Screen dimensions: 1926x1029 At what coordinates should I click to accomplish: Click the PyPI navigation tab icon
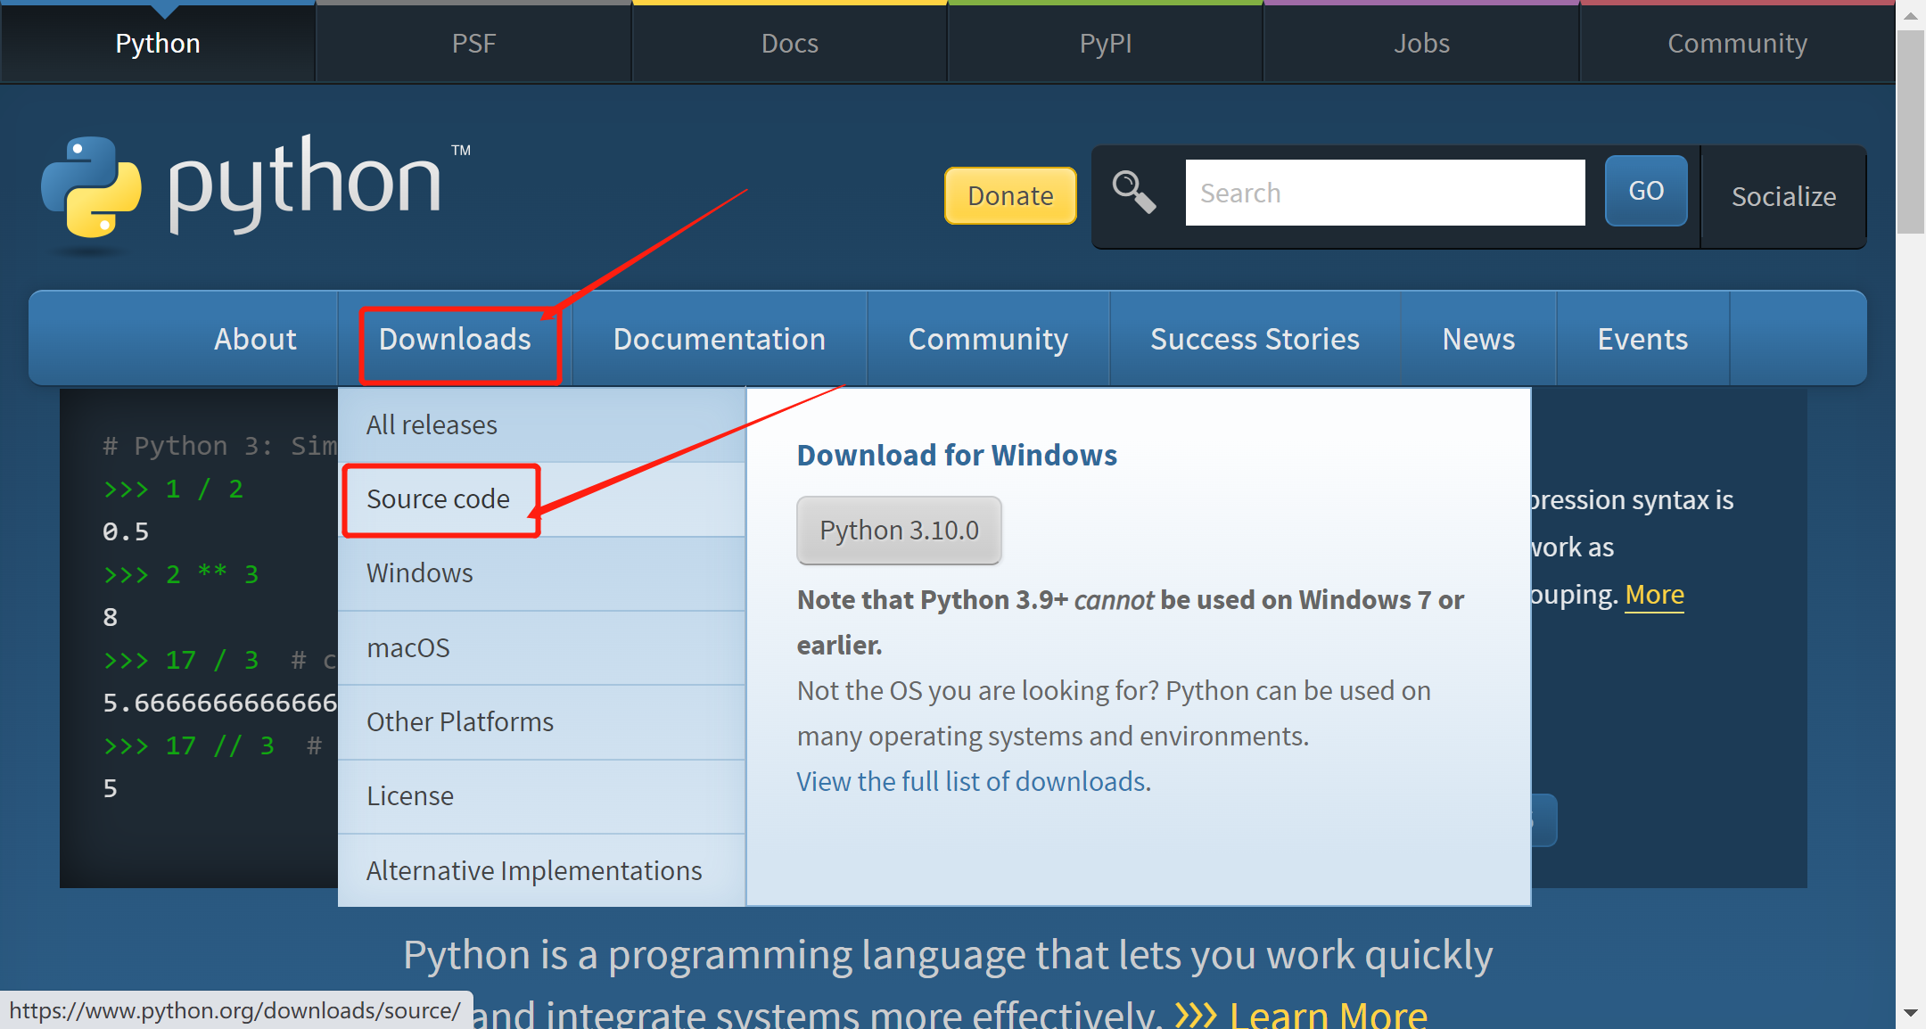tap(1105, 42)
